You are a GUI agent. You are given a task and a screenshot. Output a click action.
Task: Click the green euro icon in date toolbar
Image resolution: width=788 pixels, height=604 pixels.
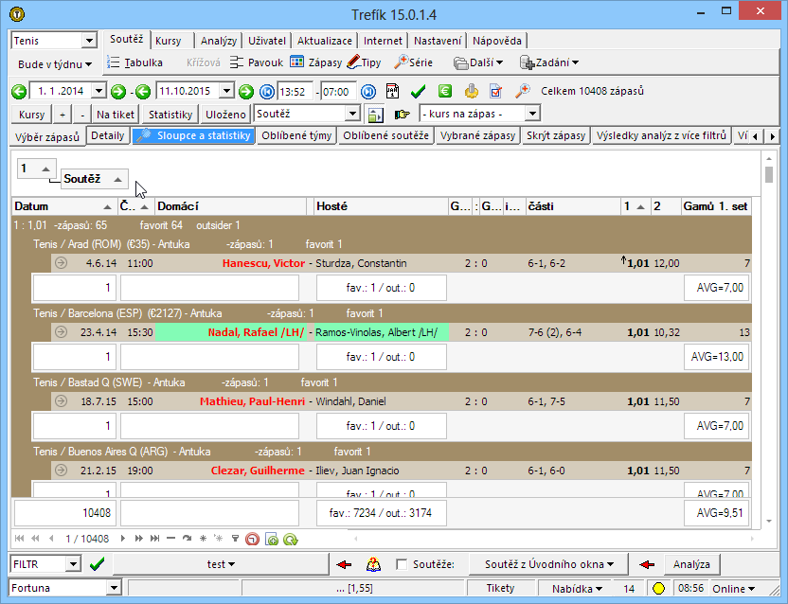445,92
